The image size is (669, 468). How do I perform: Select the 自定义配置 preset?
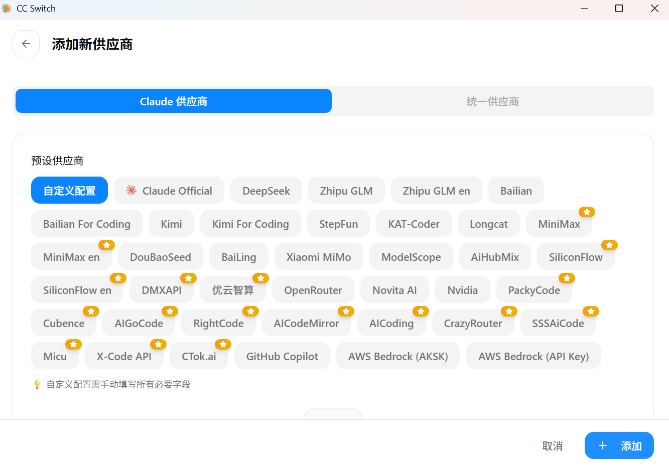point(69,190)
